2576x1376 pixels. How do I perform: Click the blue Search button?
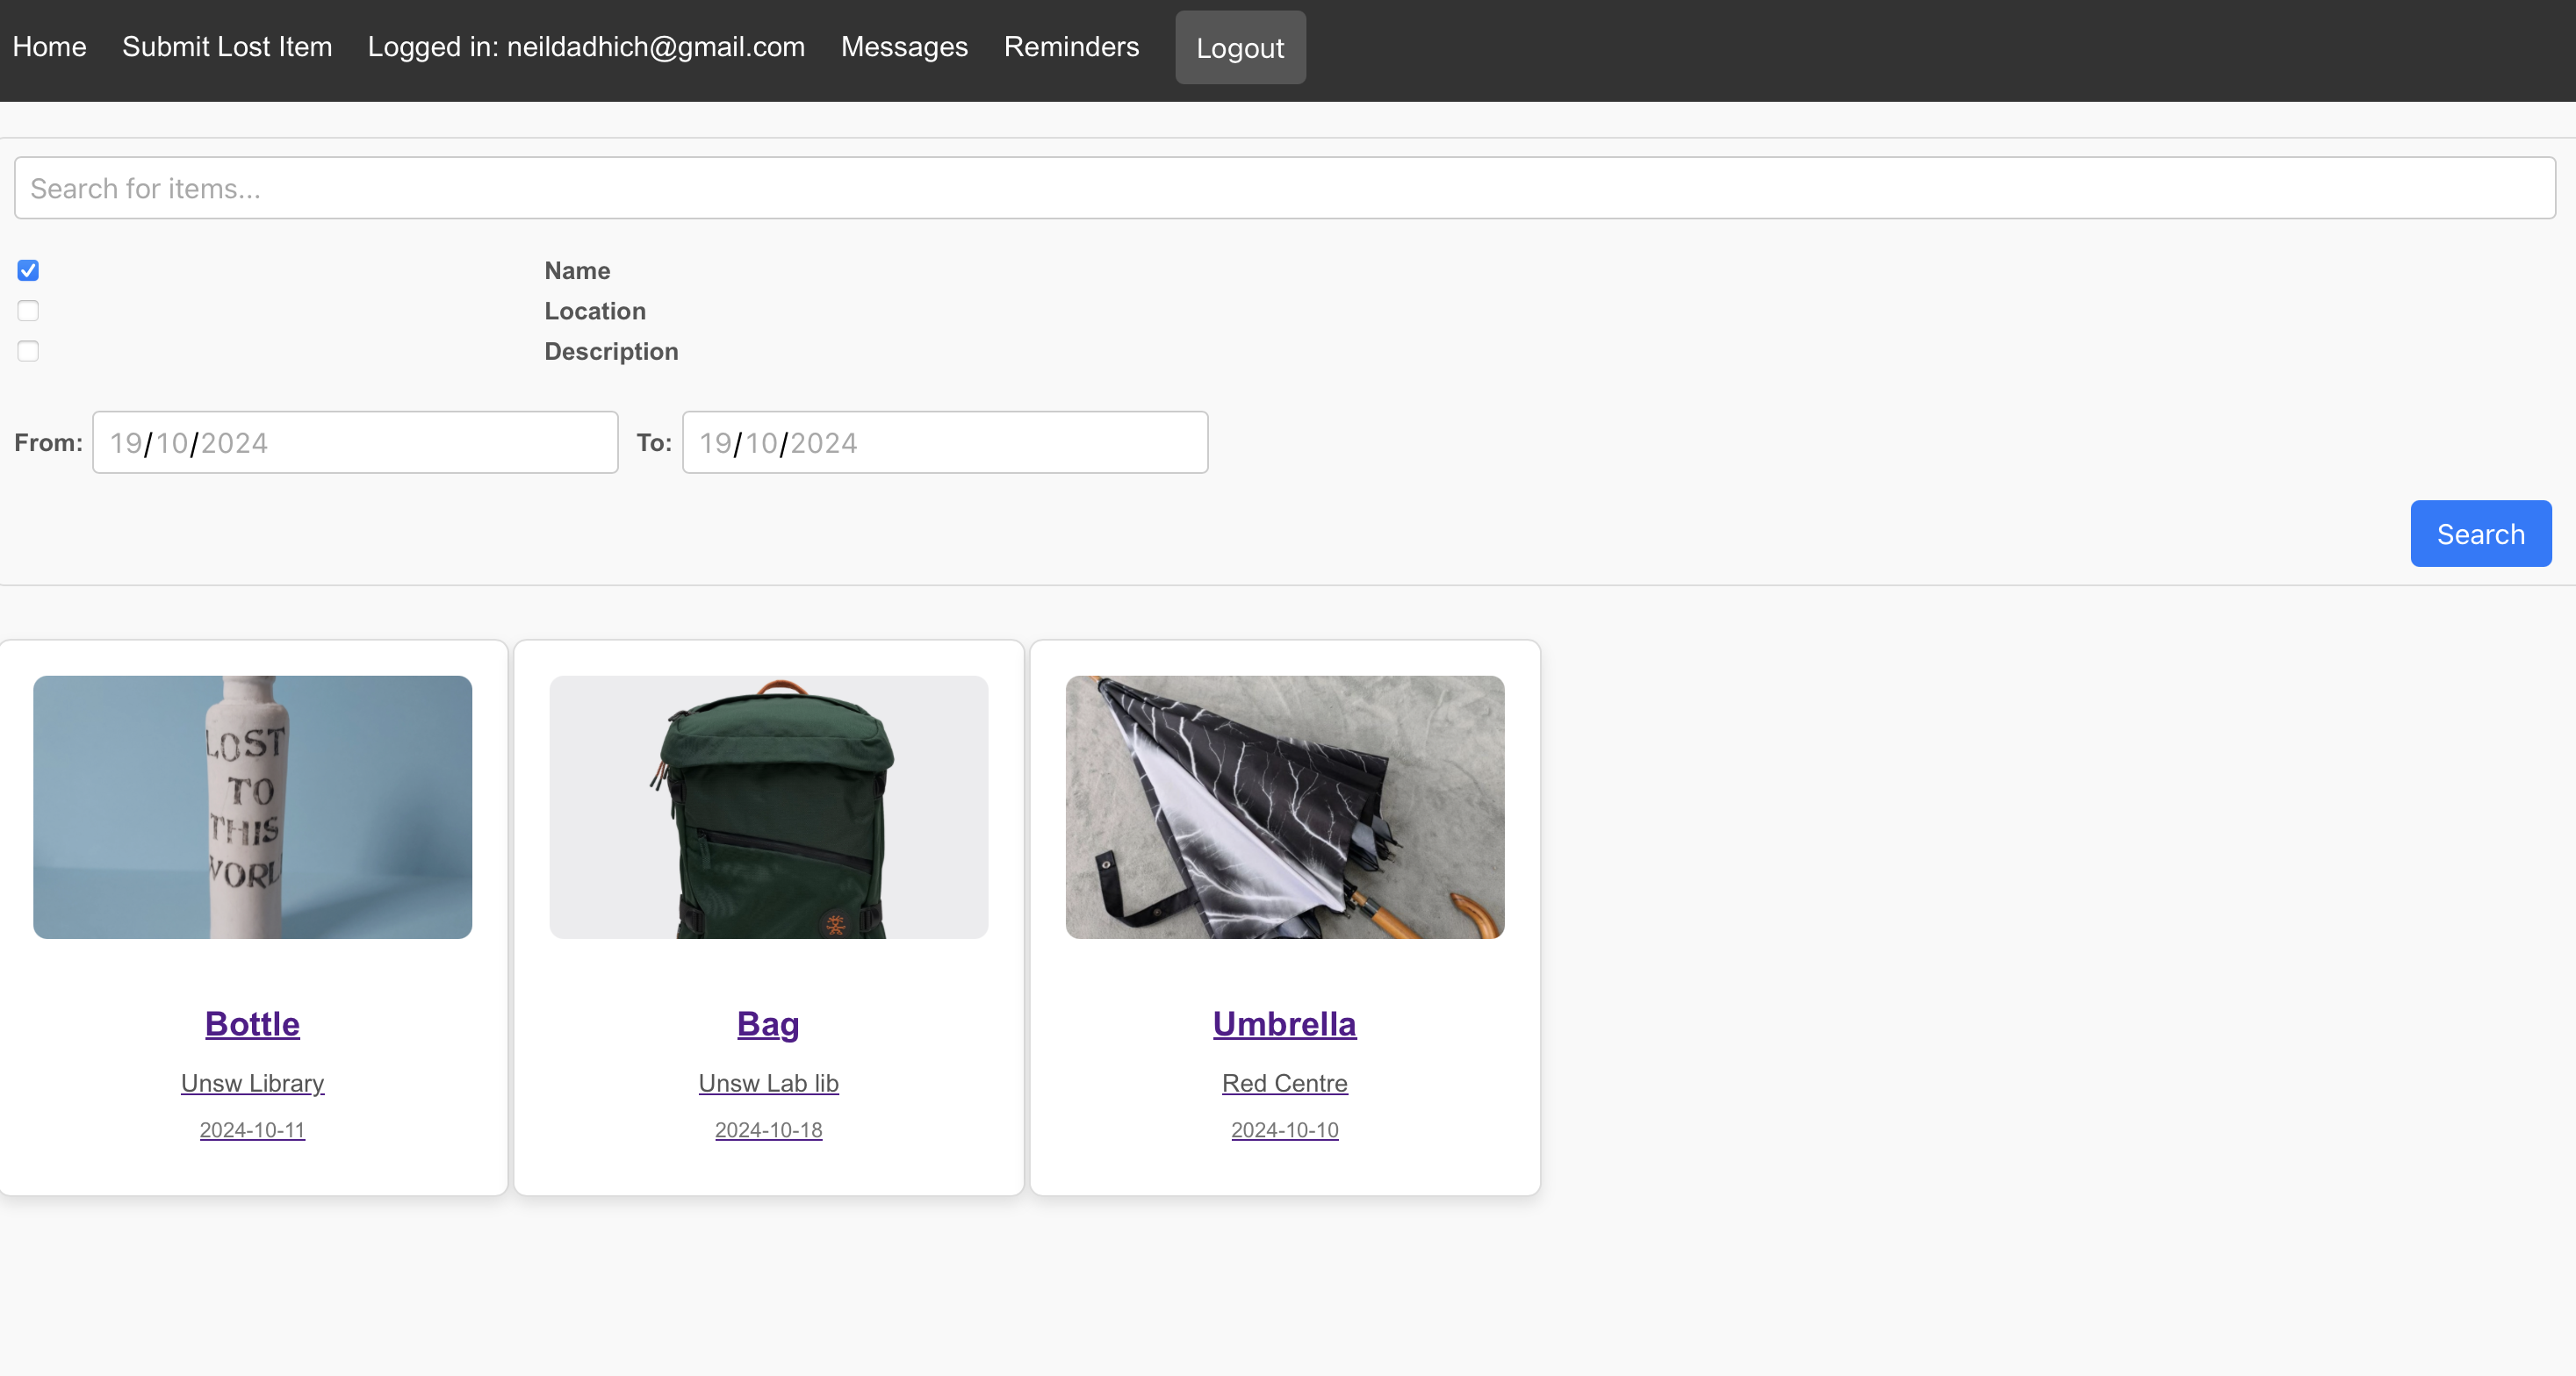click(x=2480, y=534)
